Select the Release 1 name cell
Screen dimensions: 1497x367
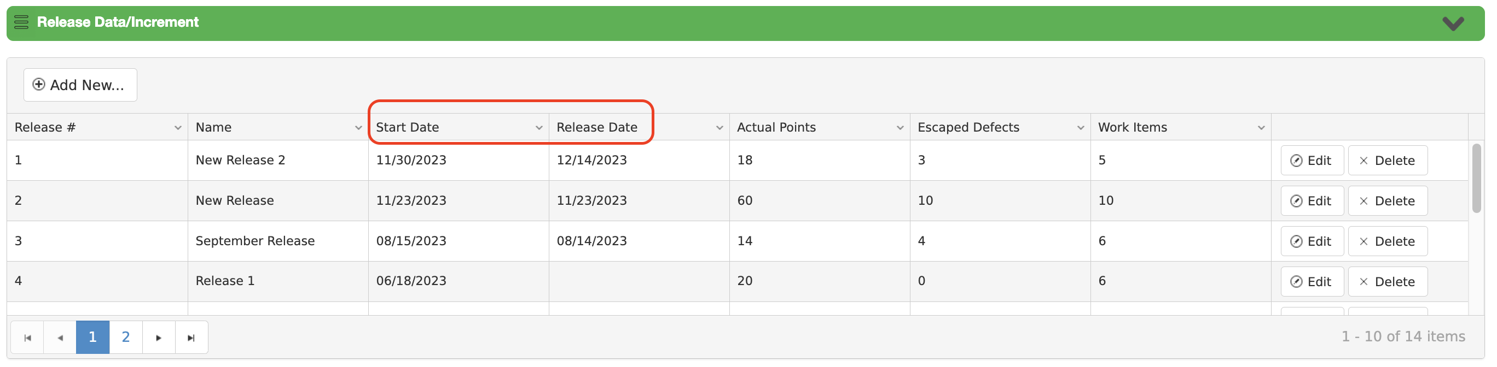tap(278, 281)
